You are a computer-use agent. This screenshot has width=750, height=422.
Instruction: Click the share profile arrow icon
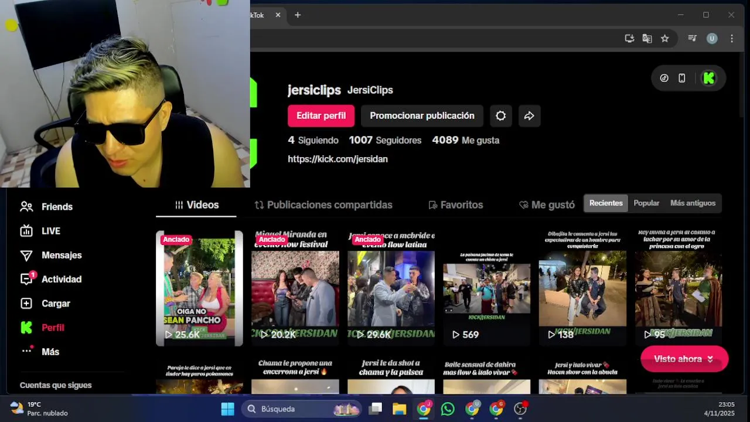pyautogui.click(x=529, y=116)
